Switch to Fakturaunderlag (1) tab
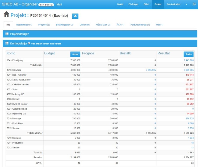 [140, 25]
